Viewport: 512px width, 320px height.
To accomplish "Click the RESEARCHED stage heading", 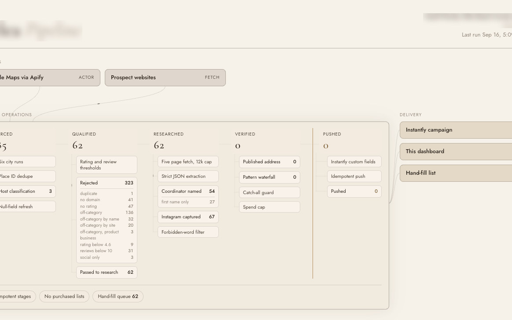I will click(x=169, y=134).
